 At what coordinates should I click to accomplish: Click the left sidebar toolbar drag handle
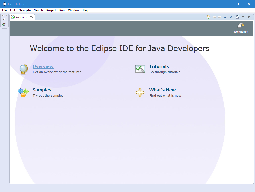[x=4, y=15]
